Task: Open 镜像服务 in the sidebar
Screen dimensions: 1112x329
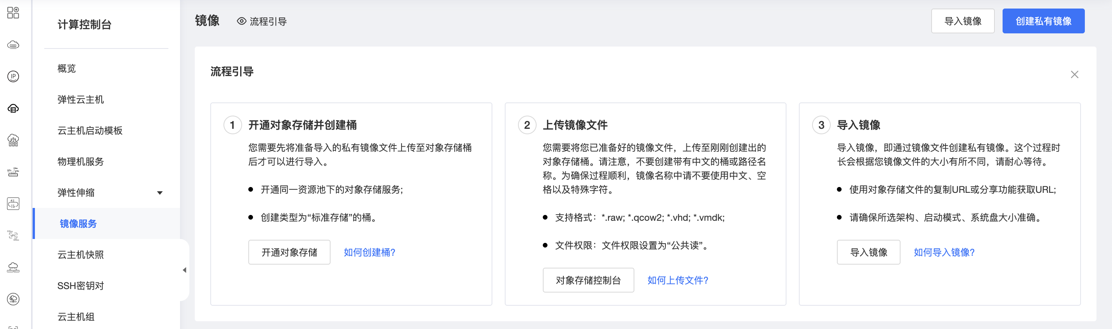Action: coord(78,223)
